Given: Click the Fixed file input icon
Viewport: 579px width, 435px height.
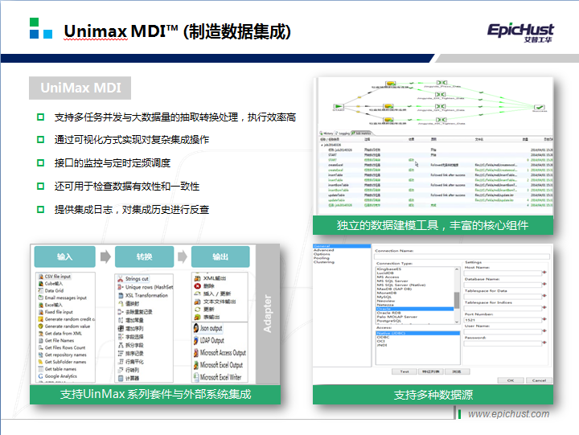Looking at the screenshot, I should coord(41,312).
